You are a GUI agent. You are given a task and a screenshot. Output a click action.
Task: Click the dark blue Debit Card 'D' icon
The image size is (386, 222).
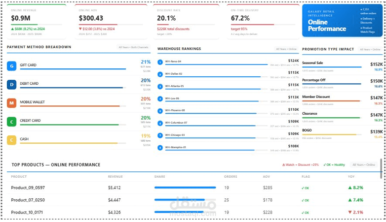pos(11,85)
